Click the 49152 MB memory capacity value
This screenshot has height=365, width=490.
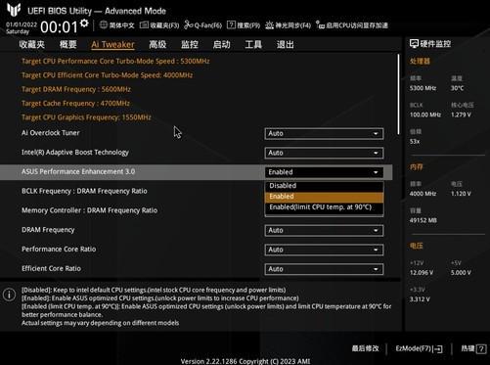click(423, 220)
